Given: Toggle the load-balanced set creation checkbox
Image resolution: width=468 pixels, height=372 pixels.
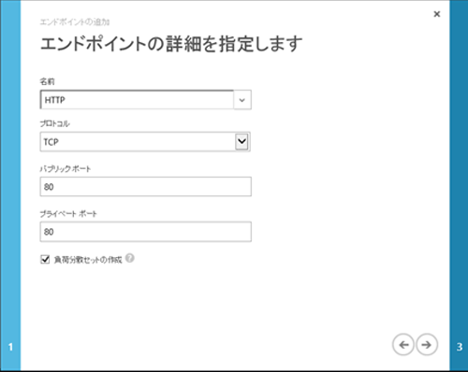Looking at the screenshot, I should tap(45, 259).
